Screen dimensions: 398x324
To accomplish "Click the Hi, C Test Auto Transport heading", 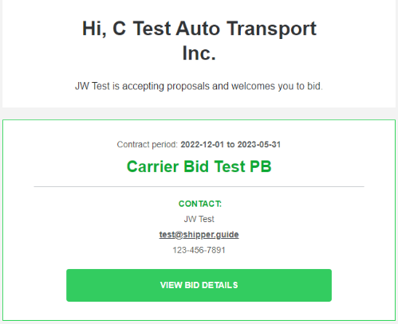I will 199,29.
